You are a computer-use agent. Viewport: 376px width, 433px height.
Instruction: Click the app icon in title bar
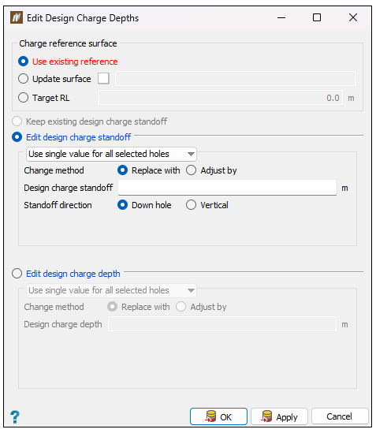point(17,17)
